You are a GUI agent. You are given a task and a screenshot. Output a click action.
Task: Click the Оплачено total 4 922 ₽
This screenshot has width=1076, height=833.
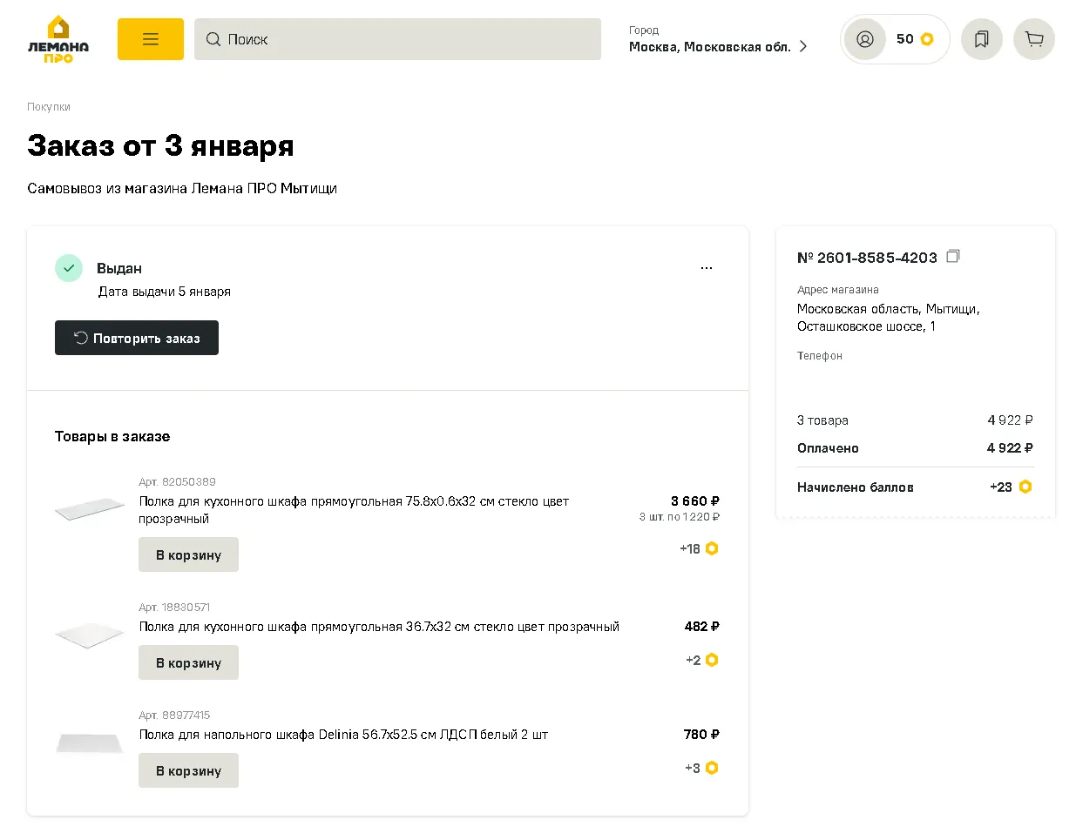[1010, 447]
